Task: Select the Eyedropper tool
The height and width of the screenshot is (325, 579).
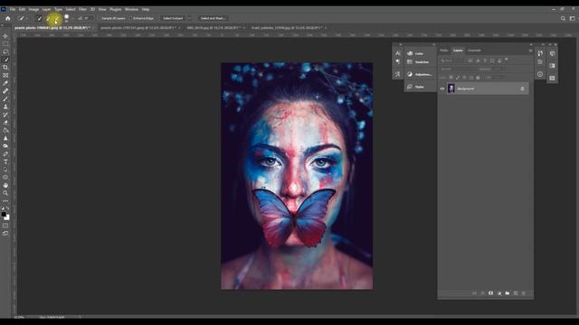Action: pyautogui.click(x=5, y=83)
